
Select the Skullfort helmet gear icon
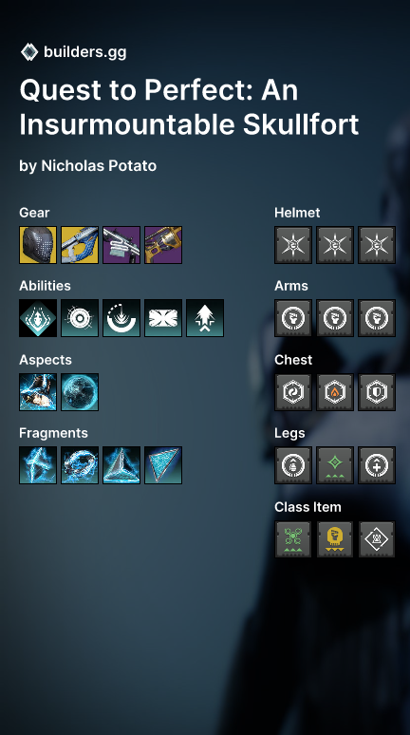tap(38, 245)
